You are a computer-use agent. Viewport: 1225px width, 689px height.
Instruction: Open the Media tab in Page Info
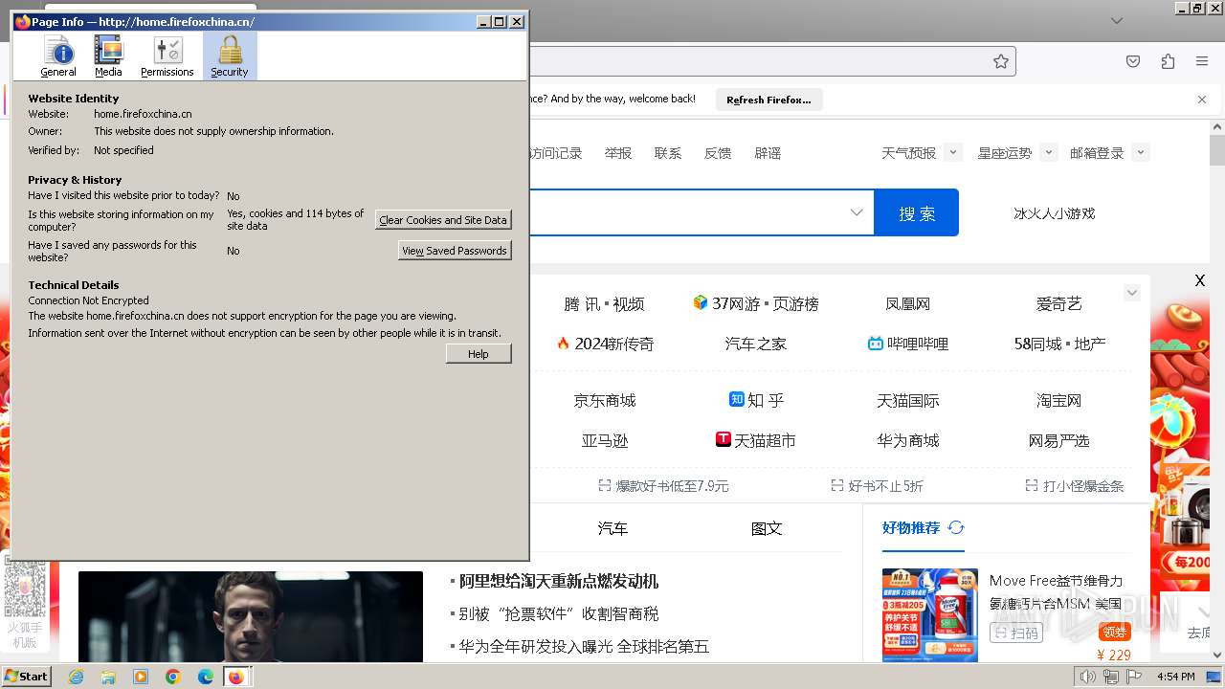pos(108,56)
